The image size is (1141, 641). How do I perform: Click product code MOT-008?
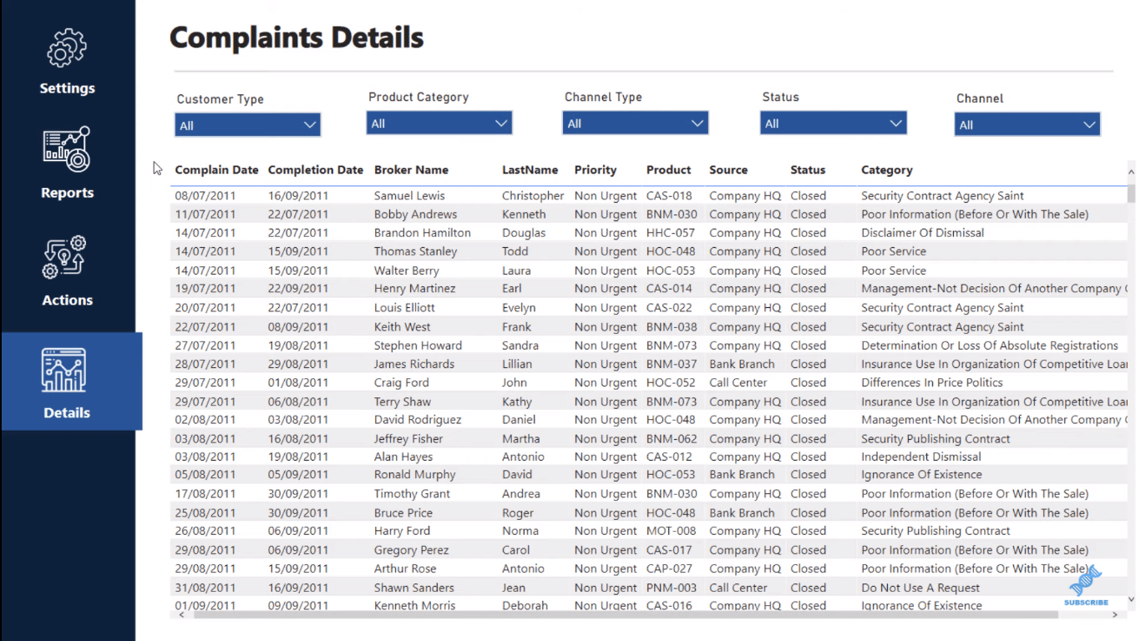(671, 531)
